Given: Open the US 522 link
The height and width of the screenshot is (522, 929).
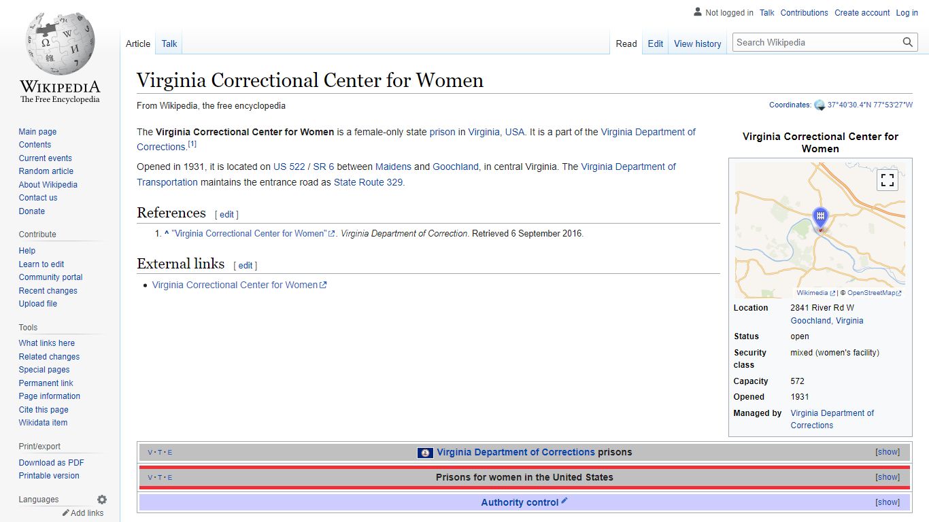Looking at the screenshot, I should pyautogui.click(x=289, y=167).
